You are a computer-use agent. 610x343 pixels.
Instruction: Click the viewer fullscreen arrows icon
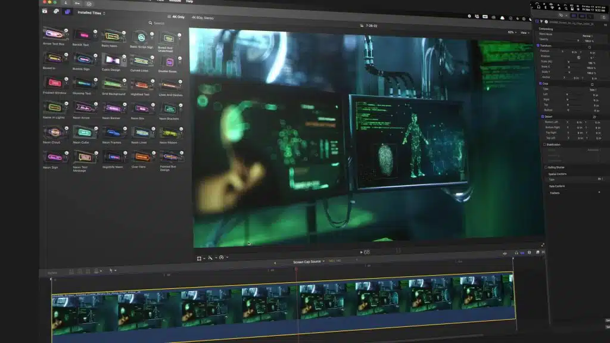tap(543, 245)
